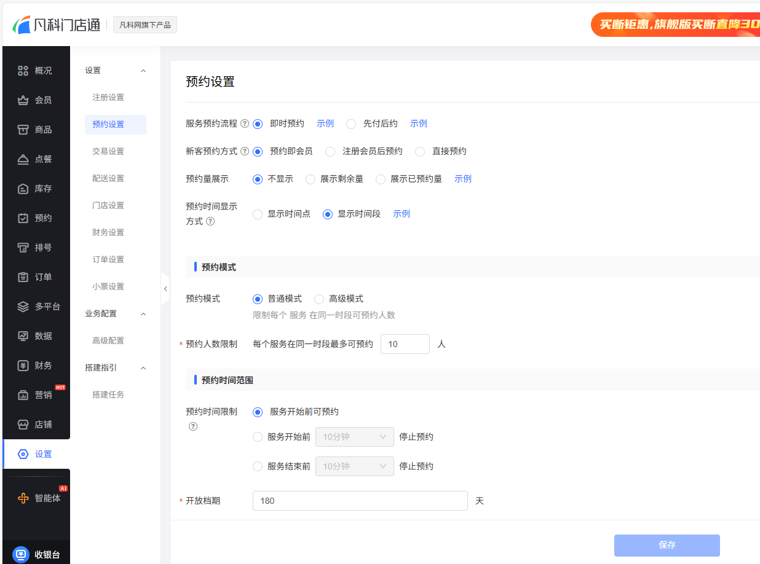Open 商品 products from the sidebar icon
Screen dimensions: 760x564
click(x=23, y=130)
